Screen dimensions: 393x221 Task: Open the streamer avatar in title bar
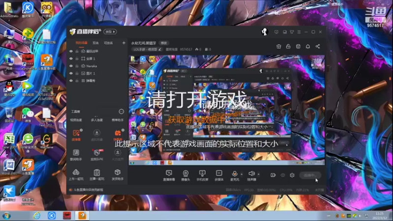tap(264, 32)
